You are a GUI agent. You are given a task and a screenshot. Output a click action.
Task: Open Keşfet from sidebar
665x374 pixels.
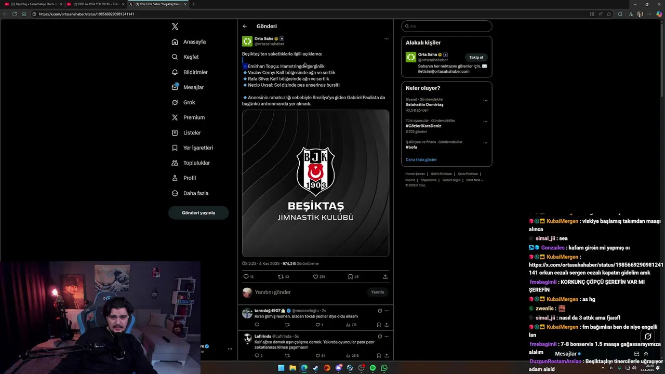tap(185, 57)
